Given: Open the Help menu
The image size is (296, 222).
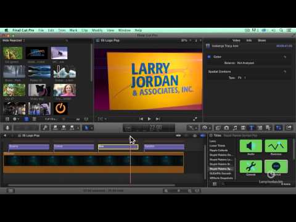Looking at the screenshot, I should coord(138,30).
